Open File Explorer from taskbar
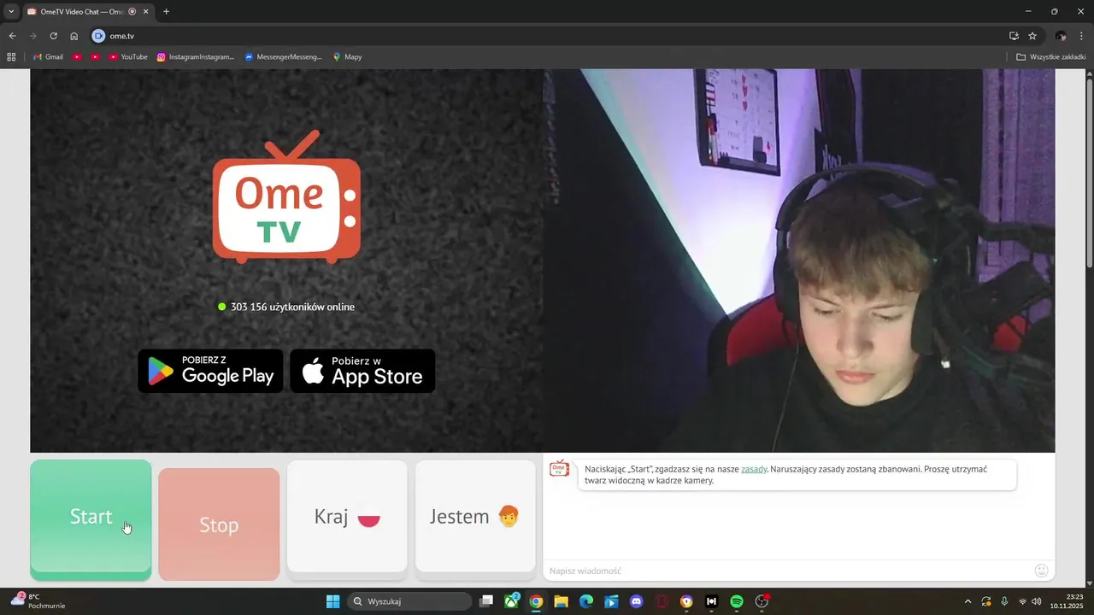This screenshot has height=615, width=1094. 561,601
